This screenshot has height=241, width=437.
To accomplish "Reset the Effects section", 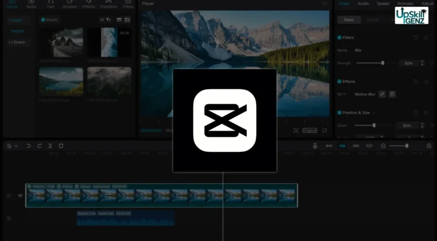I will tap(415, 81).
